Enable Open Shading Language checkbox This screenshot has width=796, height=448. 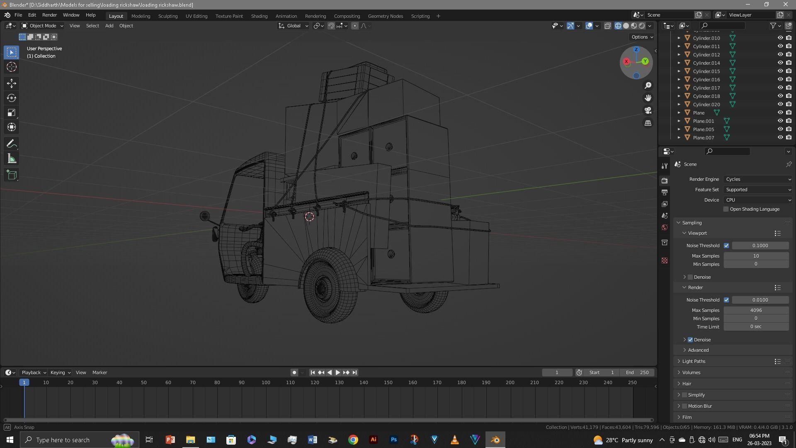point(726,209)
